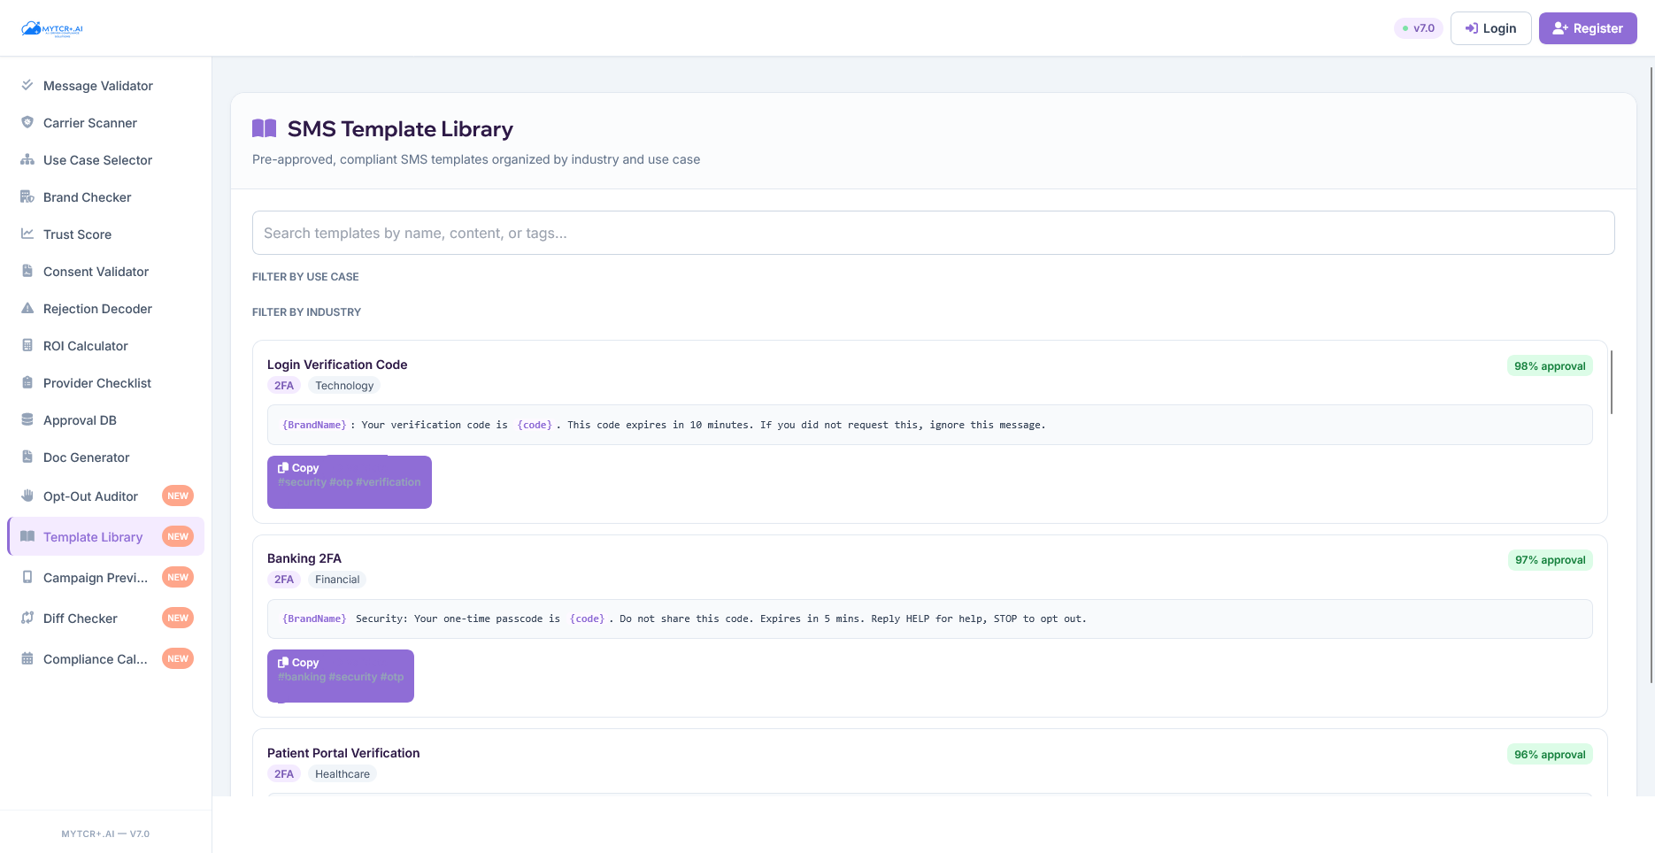Open the Brand Checker tool
The image size is (1655, 853).
click(x=87, y=196)
